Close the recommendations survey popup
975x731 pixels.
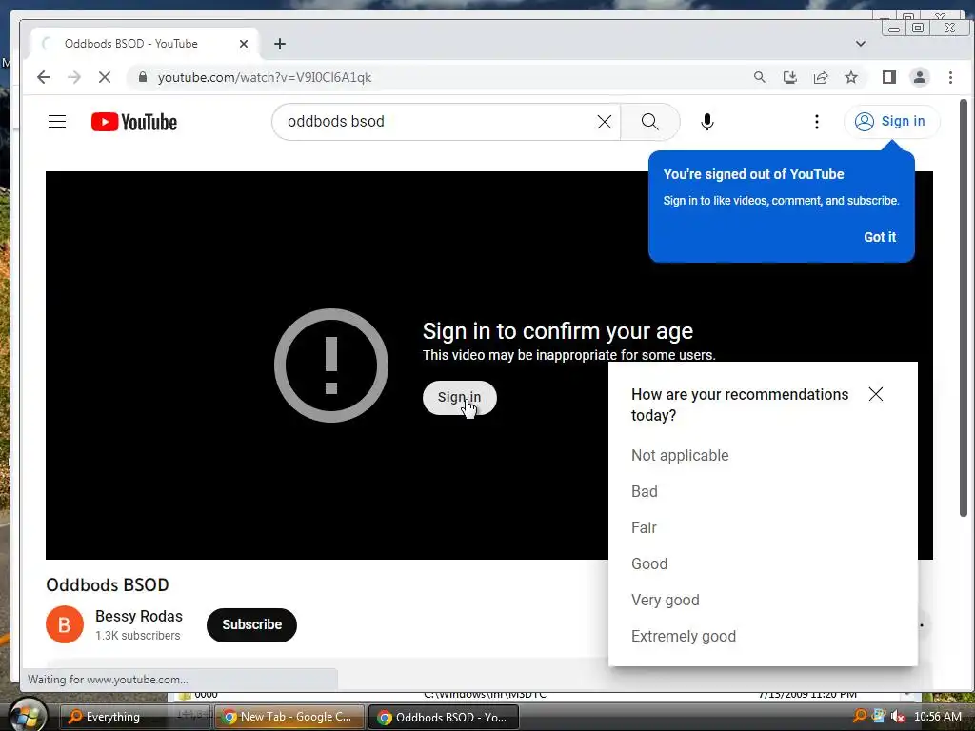876,394
